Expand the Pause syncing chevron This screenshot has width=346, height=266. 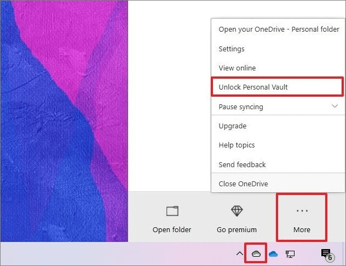(x=335, y=106)
